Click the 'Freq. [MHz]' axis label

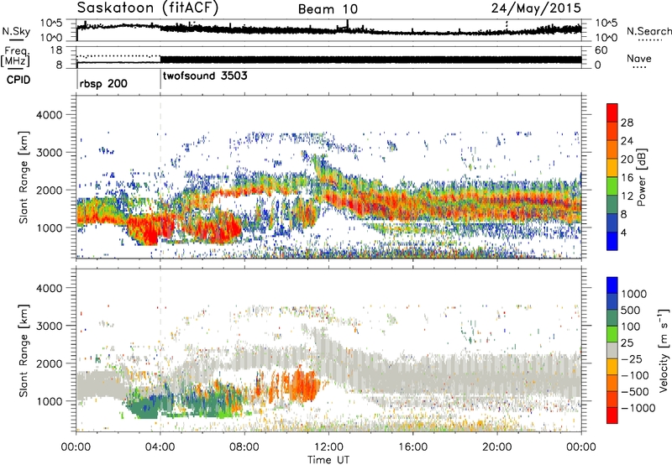16,56
